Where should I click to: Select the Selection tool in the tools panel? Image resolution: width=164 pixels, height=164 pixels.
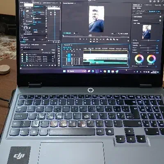click(59, 46)
